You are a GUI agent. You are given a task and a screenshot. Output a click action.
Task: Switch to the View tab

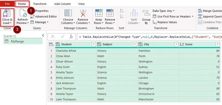pyautogui.click(x=81, y=4)
